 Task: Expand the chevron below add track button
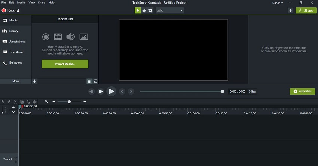13,112
